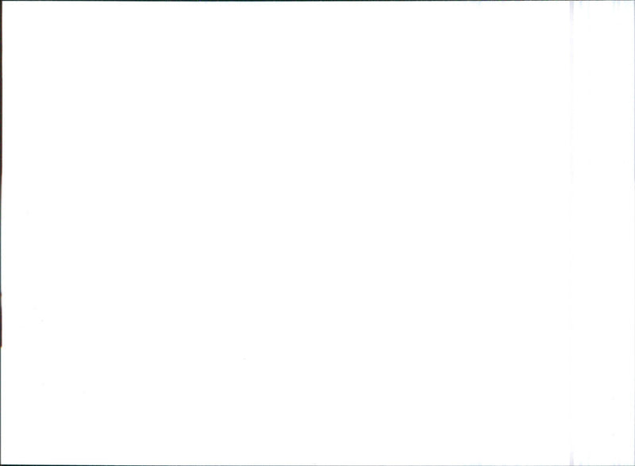Click the faint vertical line near right edge
The height and width of the screenshot is (466, 635).
[x=571, y=233]
